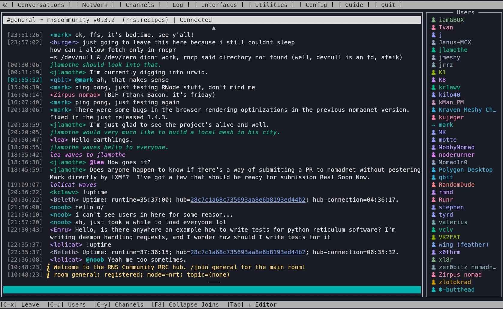503x309 pixels.
Task: Click hub hash link in 22:35:37 Beleth message
Action: coord(248,252)
